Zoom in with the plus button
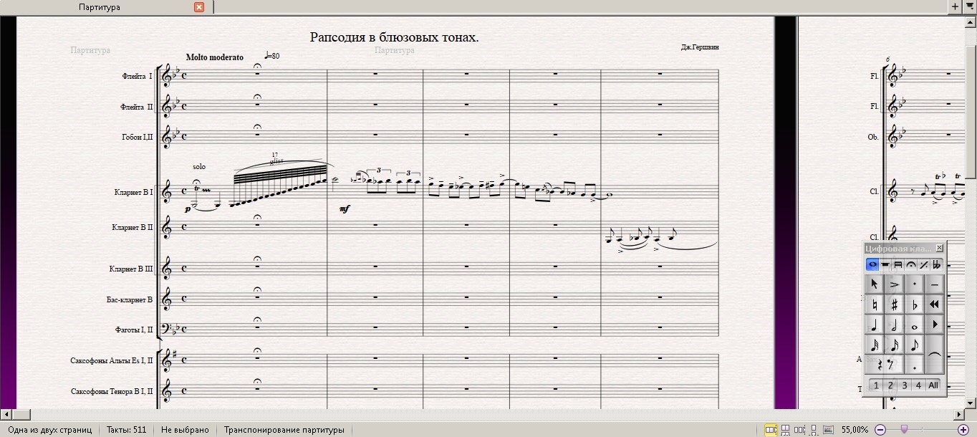 coord(963,430)
